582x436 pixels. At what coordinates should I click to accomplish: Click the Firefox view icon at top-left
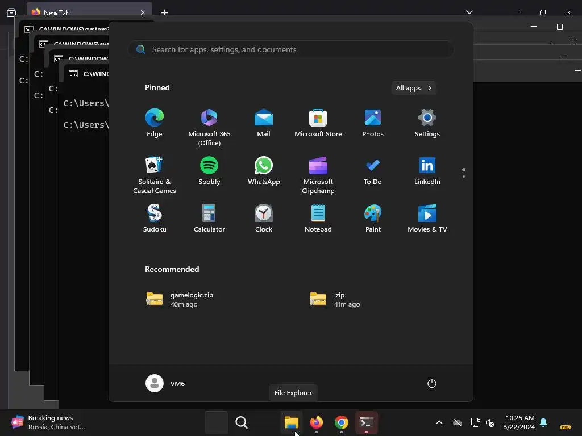coord(11,12)
